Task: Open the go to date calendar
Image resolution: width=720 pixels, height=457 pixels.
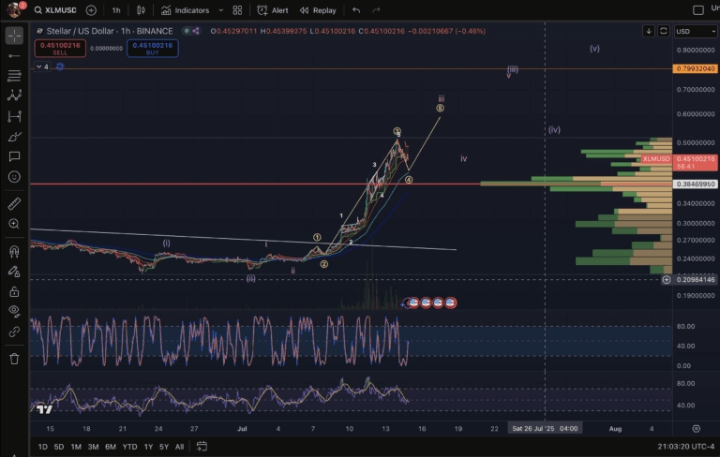Action: click(x=202, y=446)
